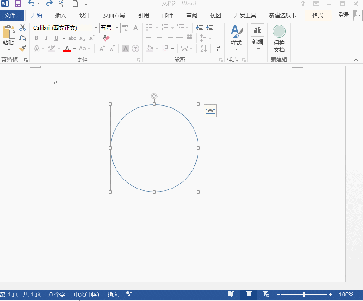Expand underline style options arrow
The image size is (363, 301).
64,38
